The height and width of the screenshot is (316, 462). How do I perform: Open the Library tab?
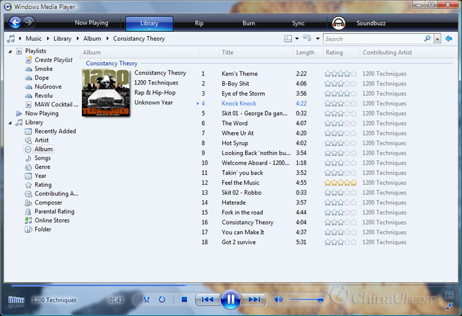pyautogui.click(x=150, y=24)
